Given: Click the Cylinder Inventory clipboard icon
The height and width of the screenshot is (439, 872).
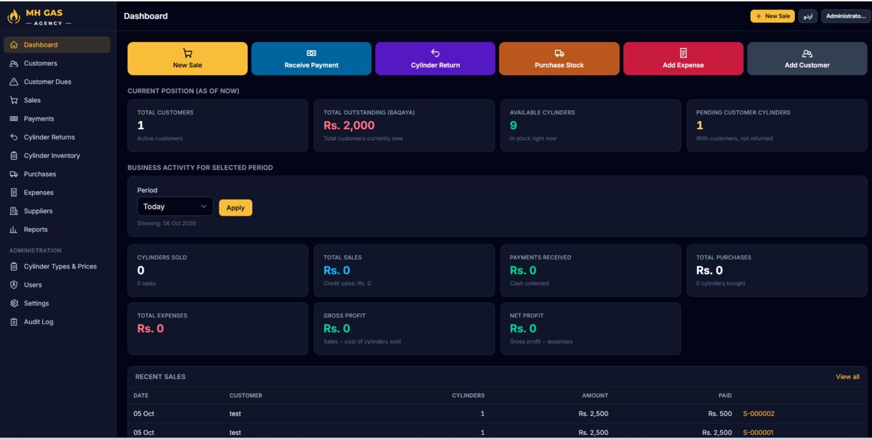Looking at the screenshot, I should [x=14, y=156].
